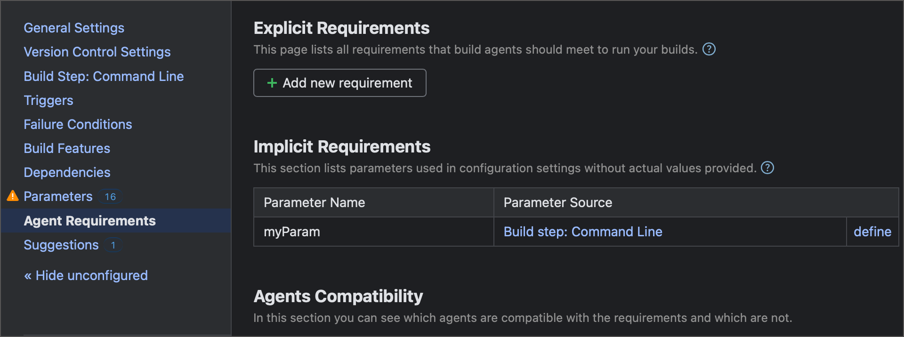This screenshot has width=904, height=337.
Task: Open the help tooltip for Explicit Requirements
Action: point(710,49)
